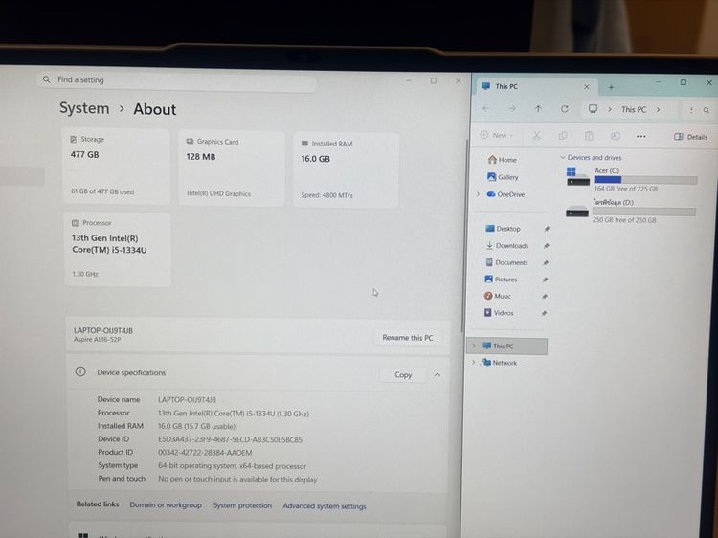Click Back arrow in File Explorer
The height and width of the screenshot is (538, 718).
coord(485,108)
